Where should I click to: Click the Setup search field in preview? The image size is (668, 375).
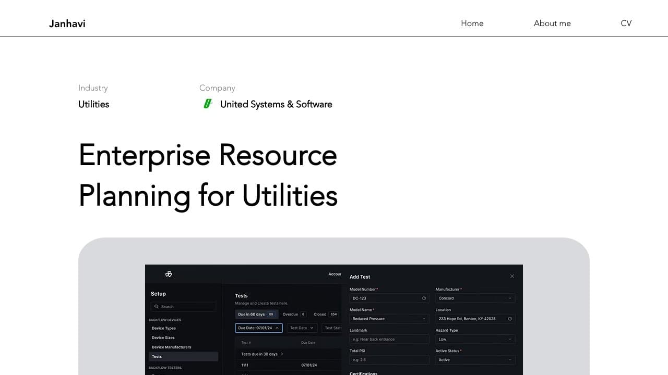[x=183, y=307]
